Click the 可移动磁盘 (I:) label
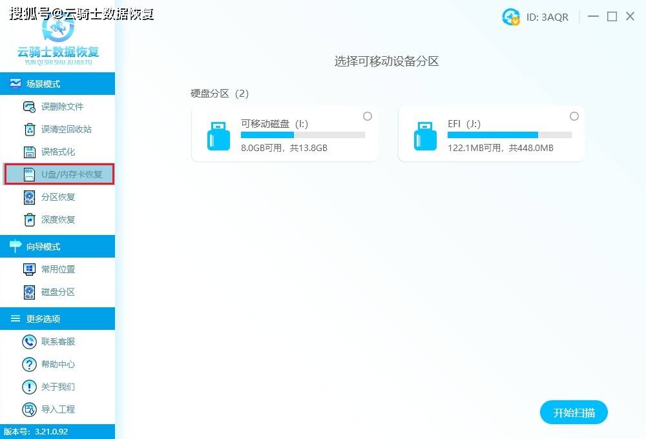 coord(275,123)
